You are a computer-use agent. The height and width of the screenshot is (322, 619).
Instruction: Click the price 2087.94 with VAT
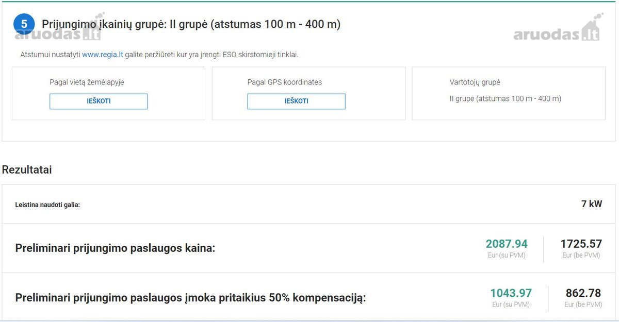coord(507,244)
